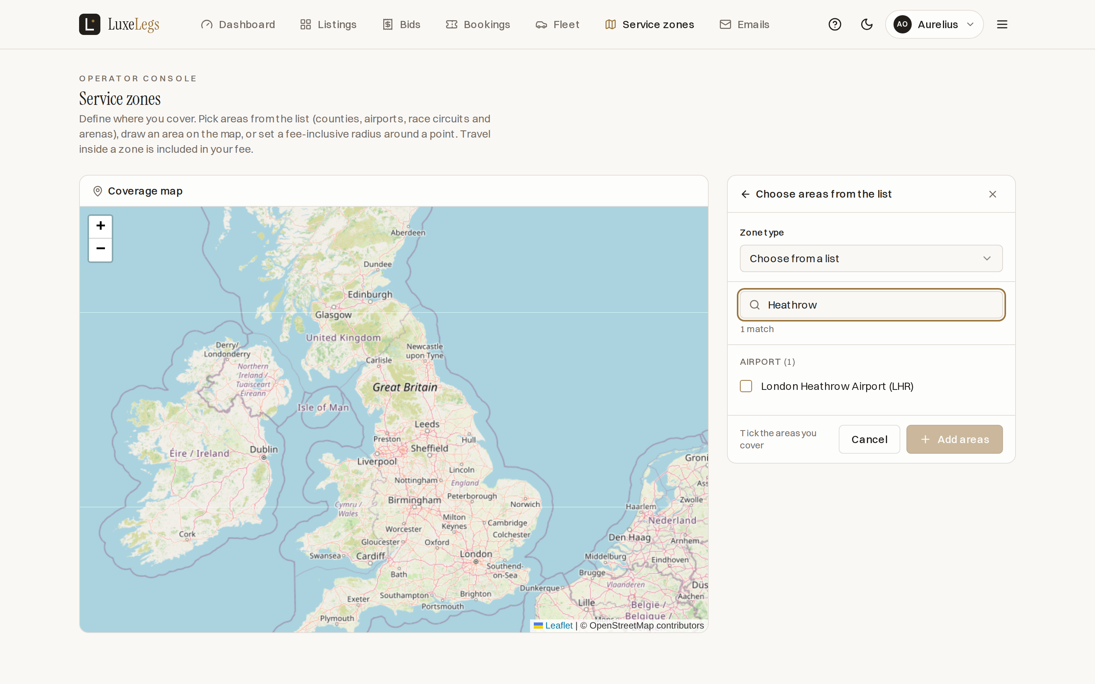Click the Cancel button
Screen dimensions: 1095x684
point(869,439)
